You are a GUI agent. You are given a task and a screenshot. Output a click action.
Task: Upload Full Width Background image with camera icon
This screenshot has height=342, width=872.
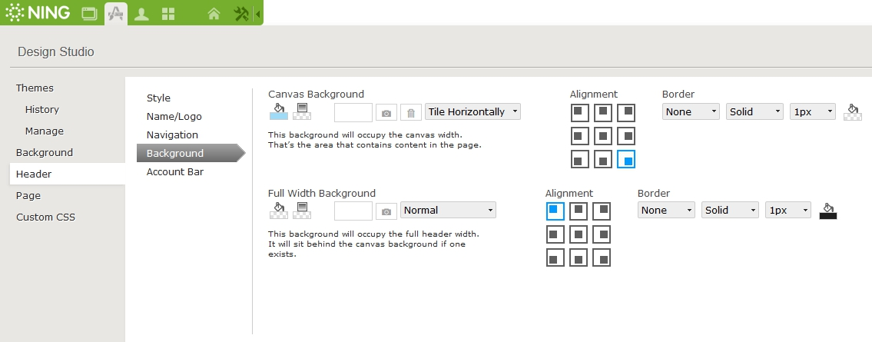tap(386, 211)
